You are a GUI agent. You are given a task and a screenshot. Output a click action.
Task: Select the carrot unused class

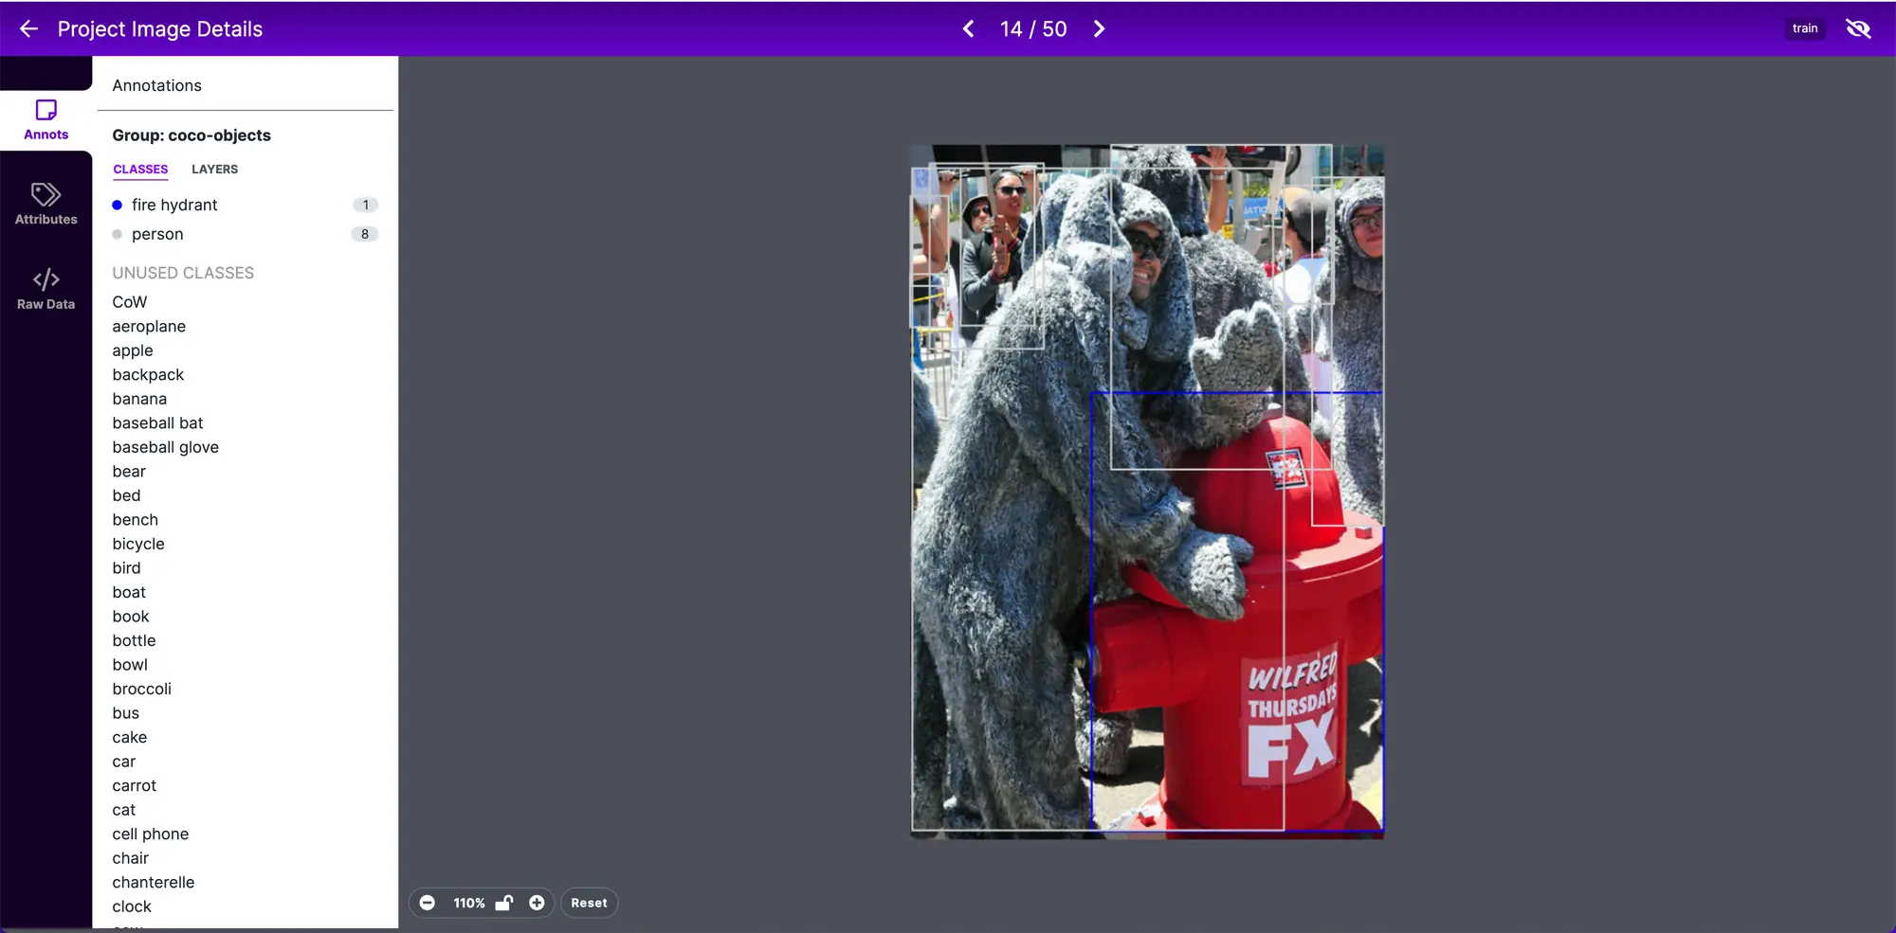tap(135, 785)
